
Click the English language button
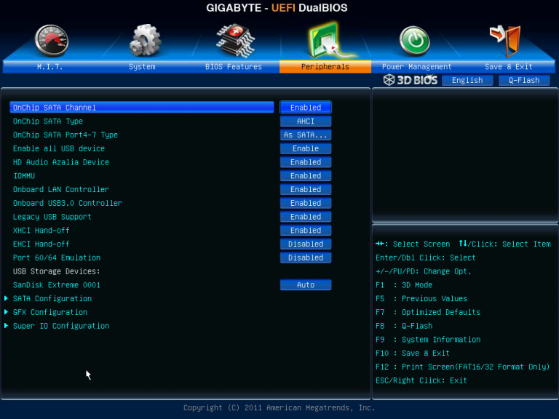coord(467,80)
